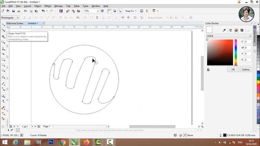The image size is (260, 146).
Task: Expand the color palette flyout arrow
Action: pyautogui.click(x=258, y=24)
